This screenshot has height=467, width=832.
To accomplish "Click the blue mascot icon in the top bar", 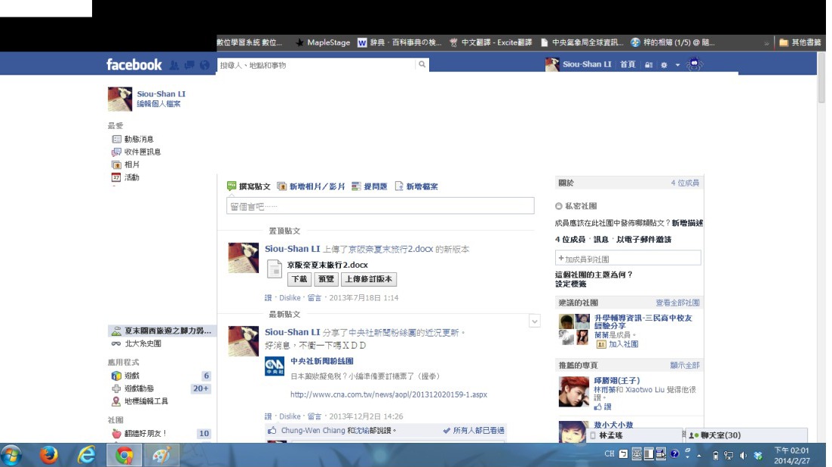I will 694,65.
